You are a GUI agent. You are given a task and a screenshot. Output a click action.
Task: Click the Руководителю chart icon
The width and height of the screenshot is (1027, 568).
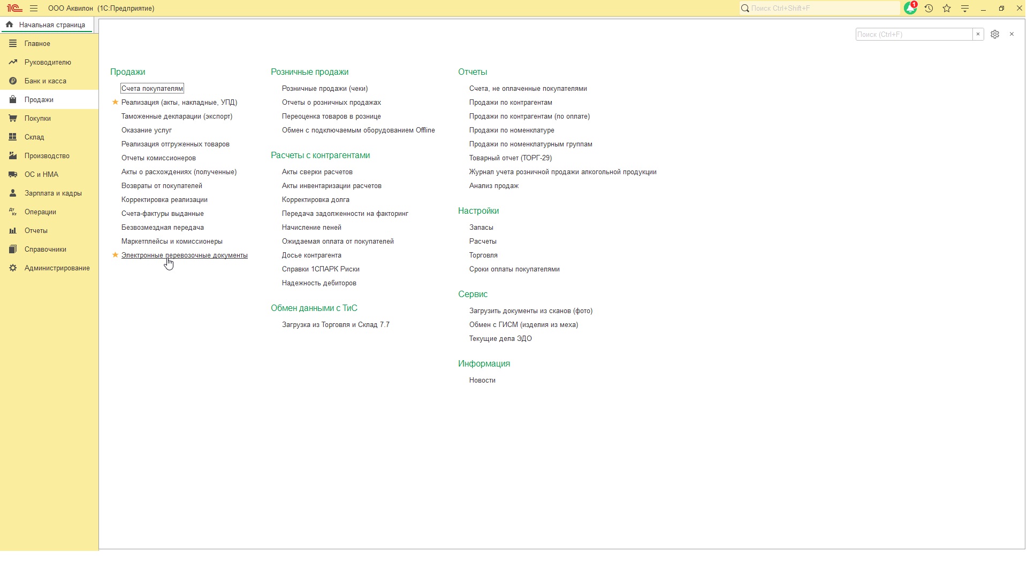(x=13, y=62)
